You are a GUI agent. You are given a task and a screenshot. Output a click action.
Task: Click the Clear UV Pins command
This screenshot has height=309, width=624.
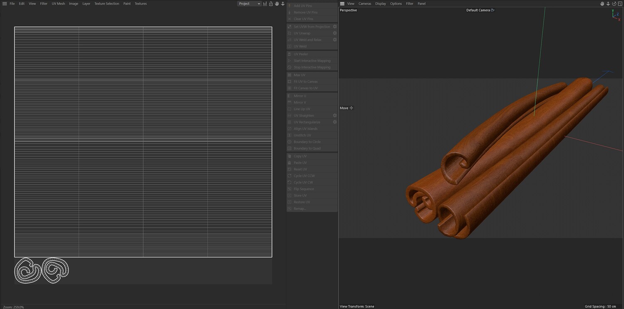coord(312,19)
